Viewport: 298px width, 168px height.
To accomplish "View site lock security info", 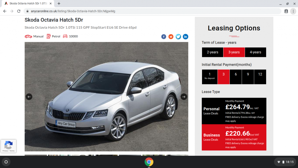I will pos(27,11).
